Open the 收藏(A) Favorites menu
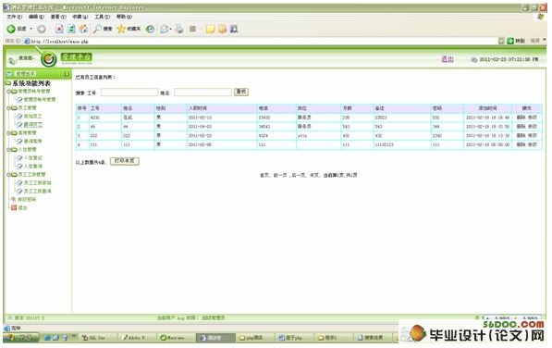Image resolution: width=552 pixels, height=348 pixels. [80, 17]
